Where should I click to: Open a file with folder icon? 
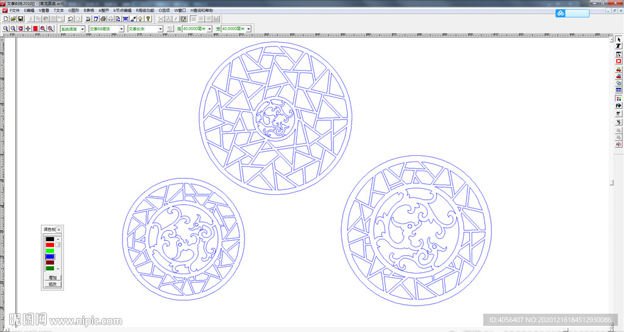tap(13, 19)
